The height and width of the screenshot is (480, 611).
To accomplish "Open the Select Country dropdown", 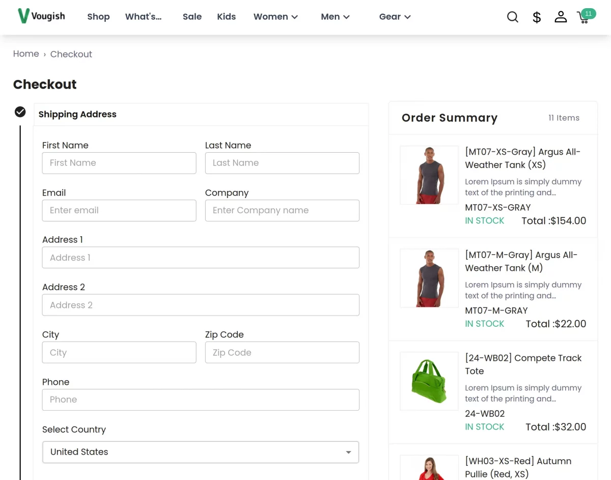I will (x=201, y=452).
